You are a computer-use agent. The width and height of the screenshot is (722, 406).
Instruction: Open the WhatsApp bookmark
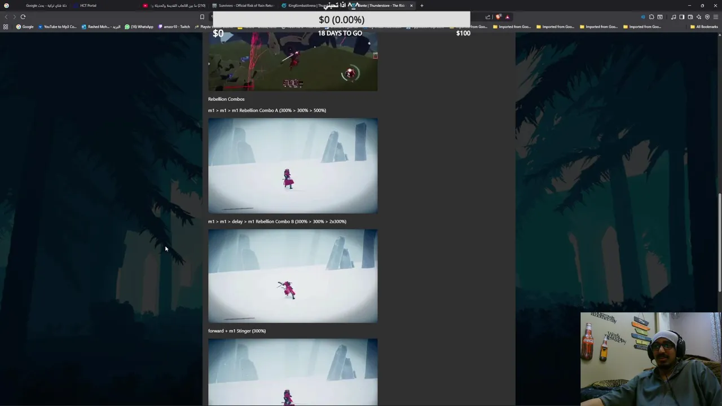(x=139, y=27)
